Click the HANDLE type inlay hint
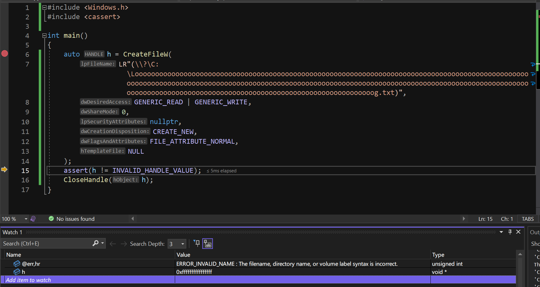This screenshot has height=287, width=540. (94, 54)
